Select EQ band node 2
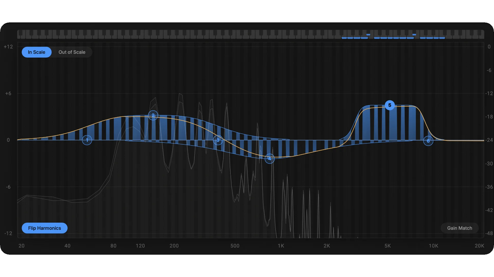Image resolution: width=494 pixels, height=277 pixels. point(153,115)
